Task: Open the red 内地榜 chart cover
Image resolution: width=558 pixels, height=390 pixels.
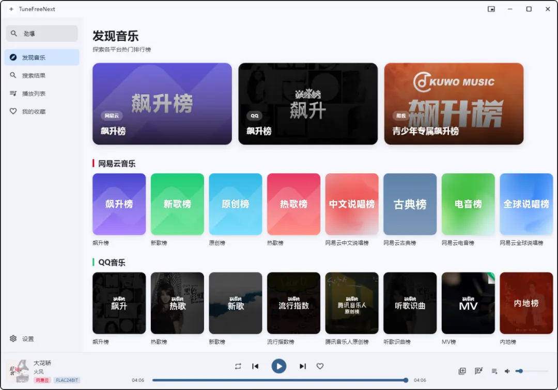Action: [x=526, y=303]
